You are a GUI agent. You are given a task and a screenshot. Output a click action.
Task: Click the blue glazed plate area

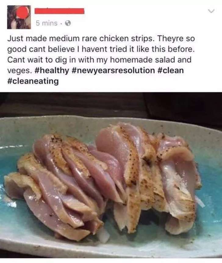[x=210, y=193]
